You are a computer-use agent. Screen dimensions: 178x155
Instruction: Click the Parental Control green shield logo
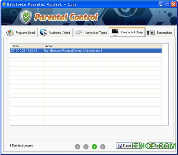(26, 17)
